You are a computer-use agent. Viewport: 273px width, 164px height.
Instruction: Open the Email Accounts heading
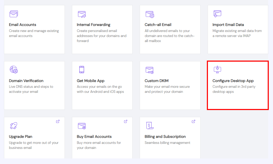22,25
